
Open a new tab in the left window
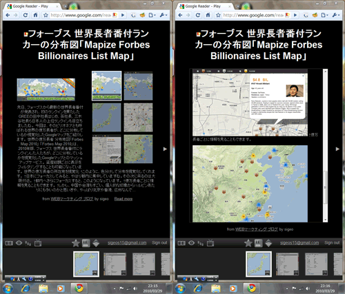(x=66, y=6)
